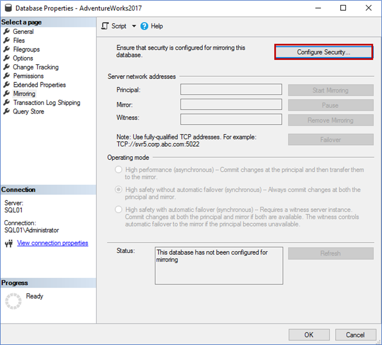Image resolution: width=382 pixels, height=345 pixels.
Task: Click the server name SQL01
Action: [14, 210]
